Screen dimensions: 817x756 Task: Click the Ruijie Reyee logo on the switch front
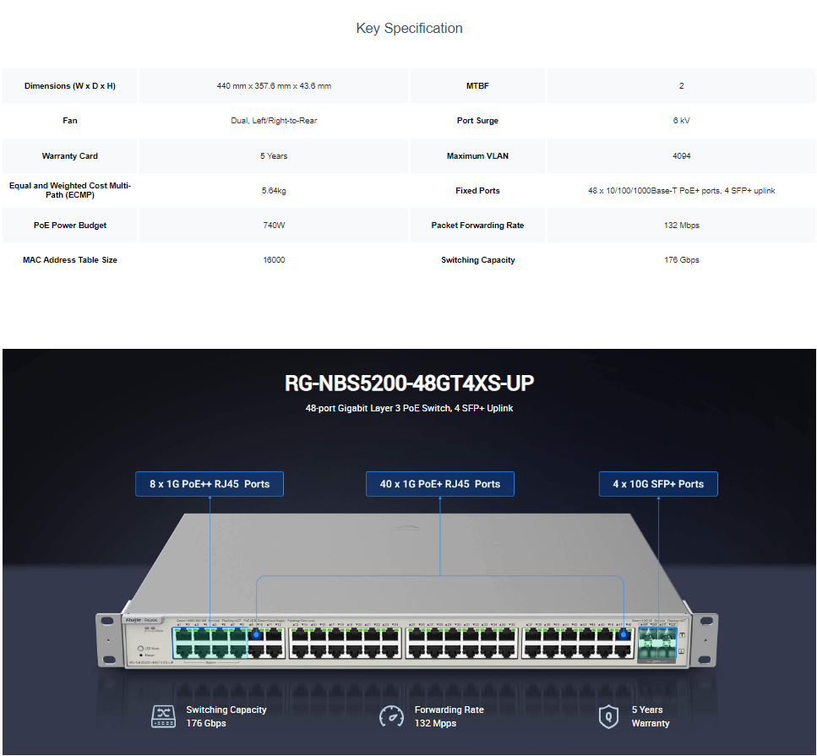142,620
